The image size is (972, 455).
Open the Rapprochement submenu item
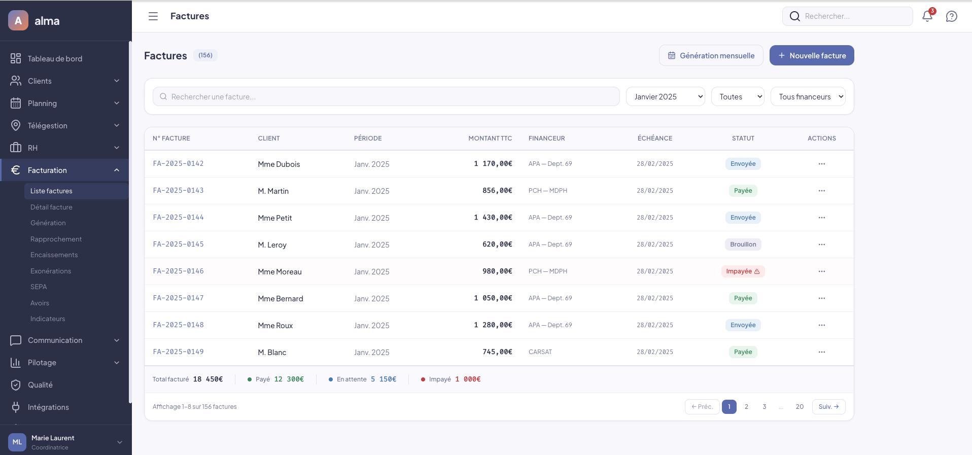[x=56, y=239]
